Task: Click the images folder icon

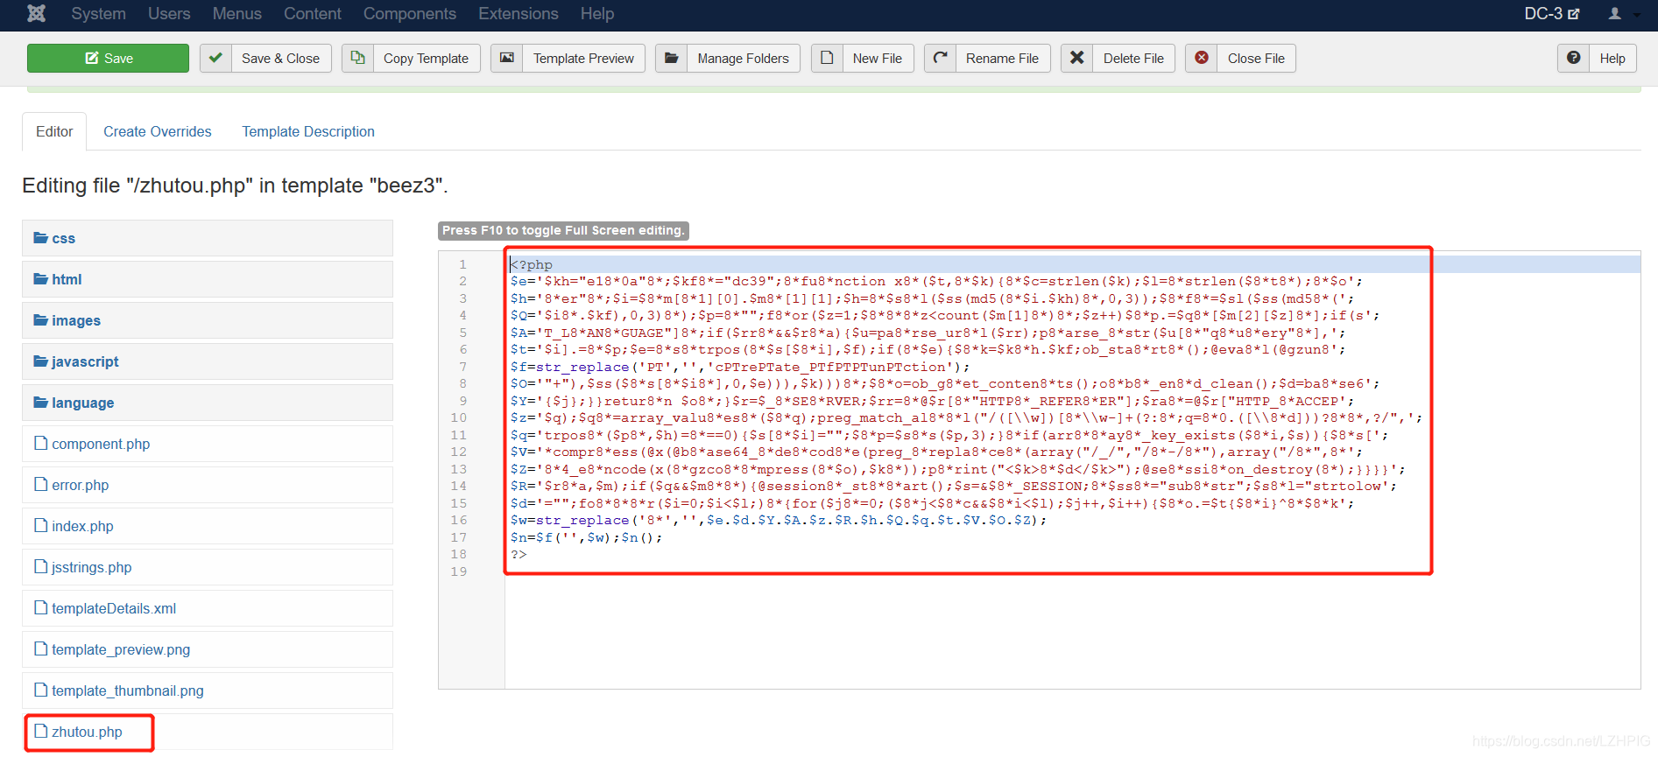Action: 40,319
